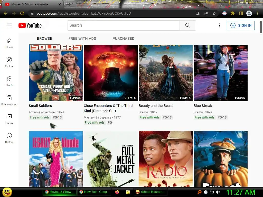This screenshot has width=263, height=197.
Task: Click the Radio movie poster
Action: pyautogui.click(x=166, y=159)
